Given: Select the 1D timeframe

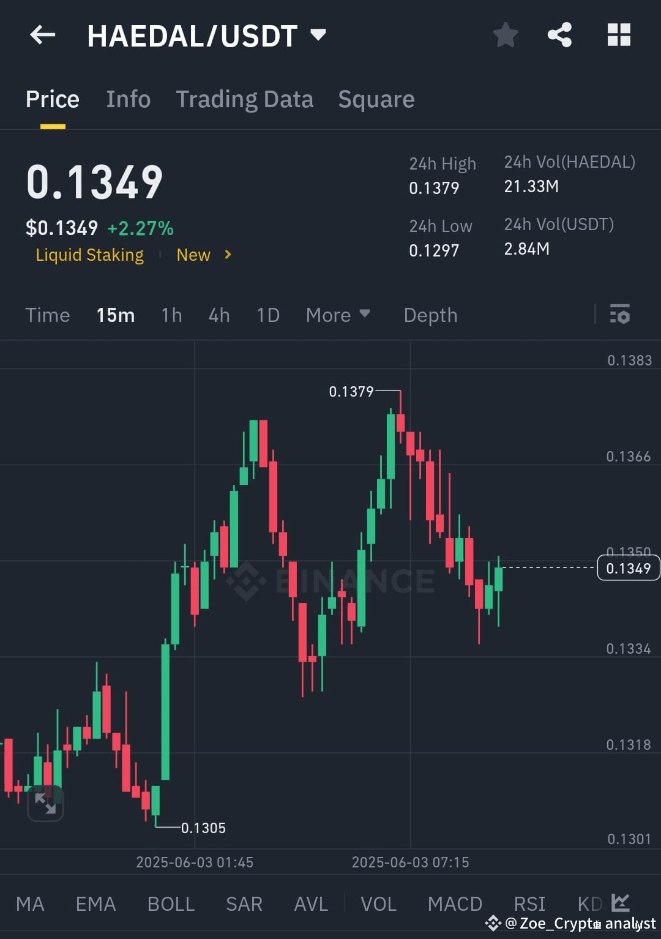Looking at the screenshot, I should coord(267,315).
